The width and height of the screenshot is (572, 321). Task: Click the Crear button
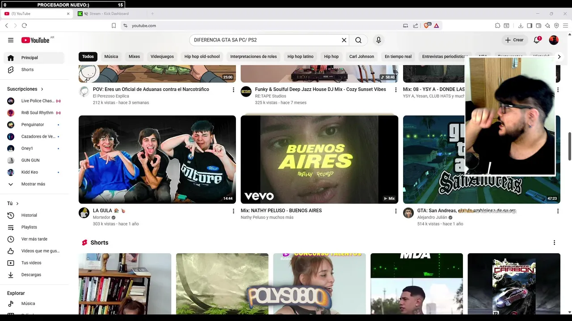pyautogui.click(x=514, y=40)
